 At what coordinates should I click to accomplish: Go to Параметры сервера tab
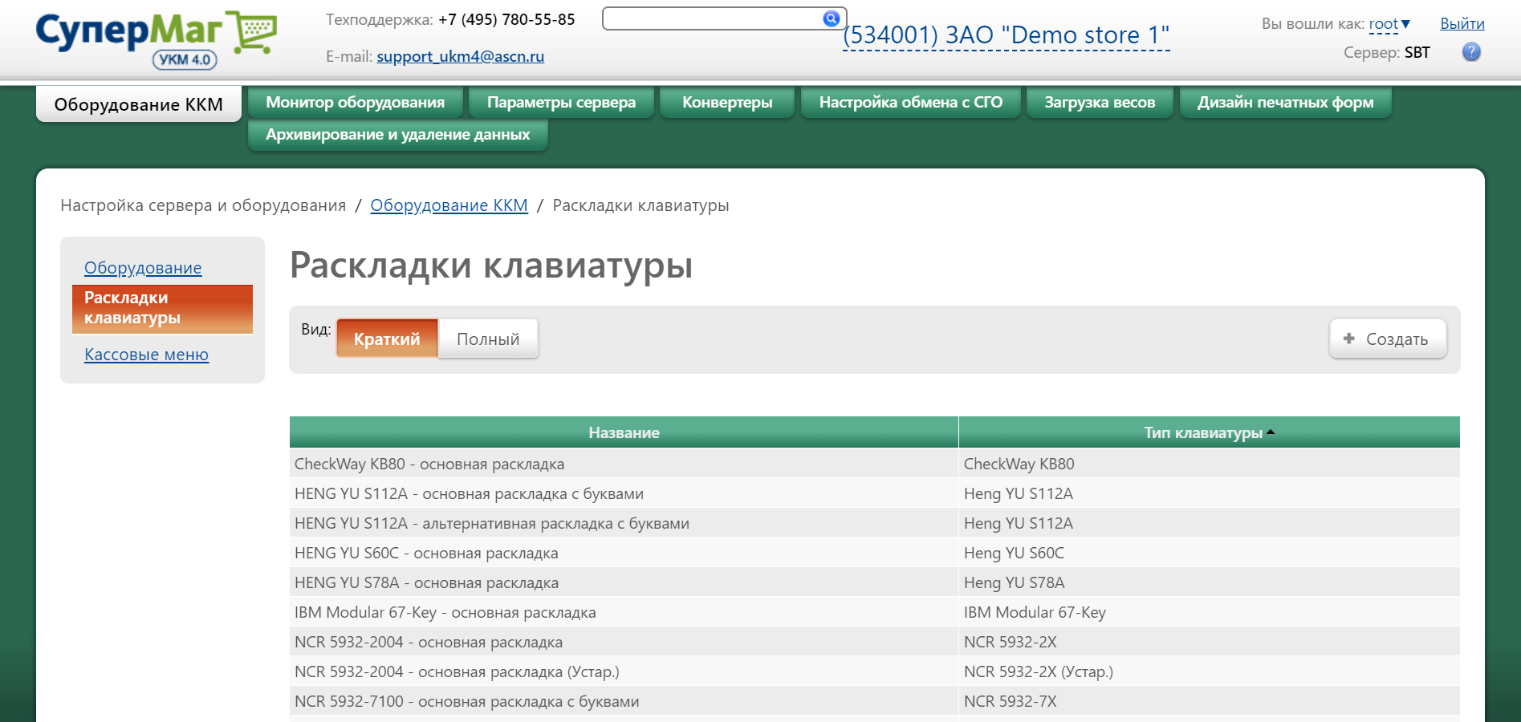coord(561,103)
